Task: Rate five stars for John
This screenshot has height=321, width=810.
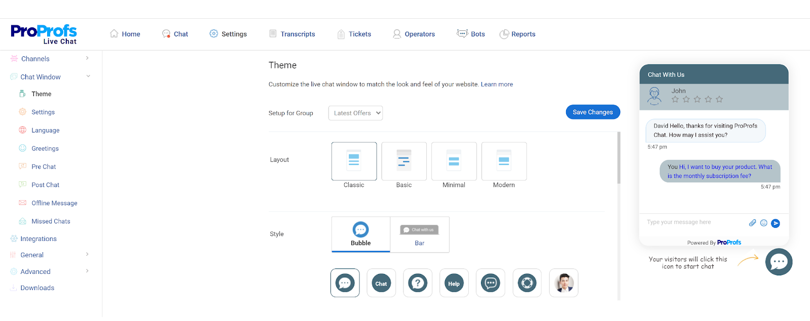Action: (719, 99)
